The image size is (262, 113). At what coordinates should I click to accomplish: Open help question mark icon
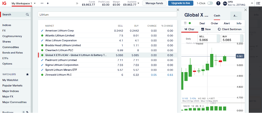[x=218, y=3]
